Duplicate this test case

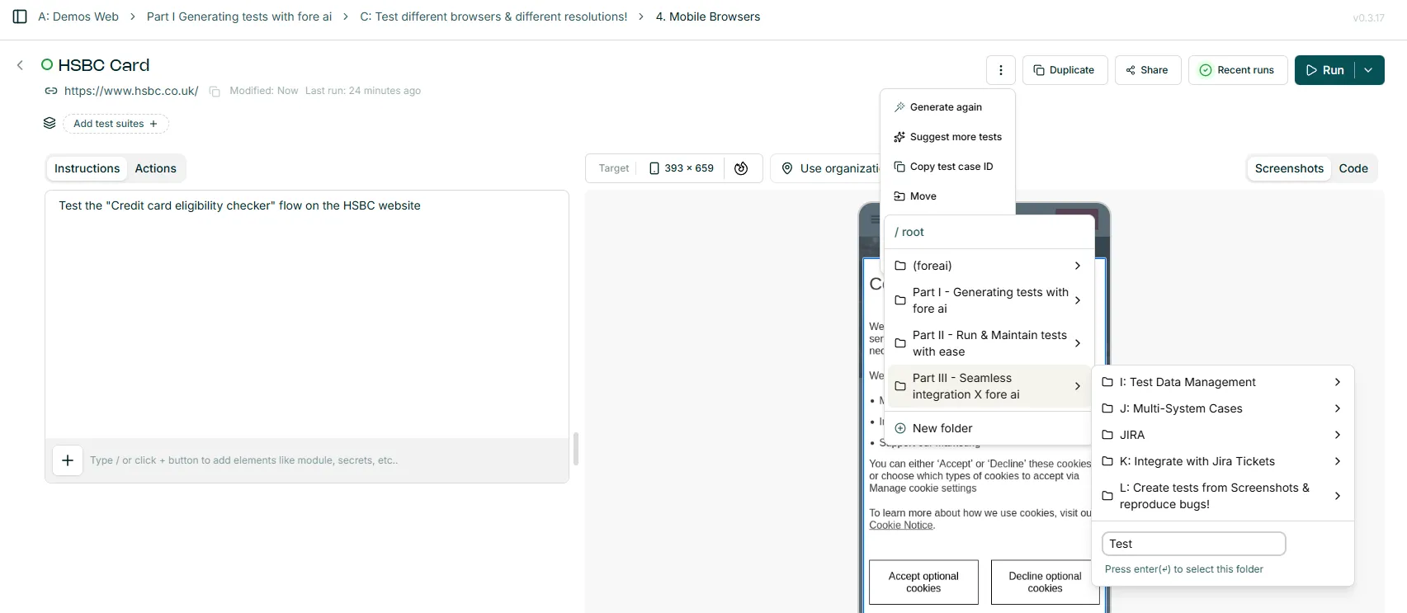point(1064,70)
